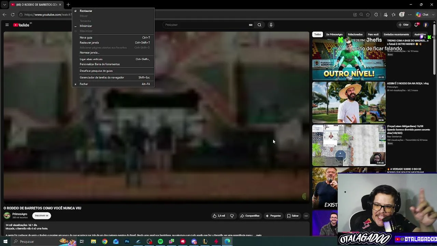This screenshot has width=437, height=246.
Task: Open Copilot Chat in the browser toolbar
Action: tap(423, 15)
